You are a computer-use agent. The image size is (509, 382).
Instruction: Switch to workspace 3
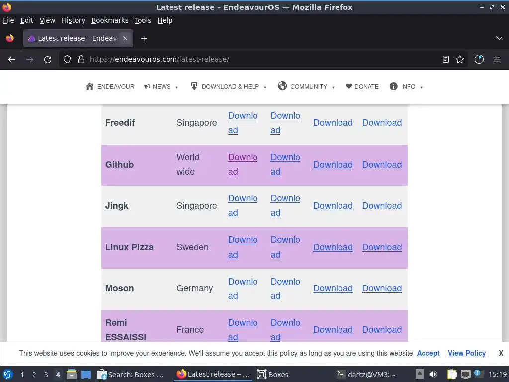coord(46,375)
